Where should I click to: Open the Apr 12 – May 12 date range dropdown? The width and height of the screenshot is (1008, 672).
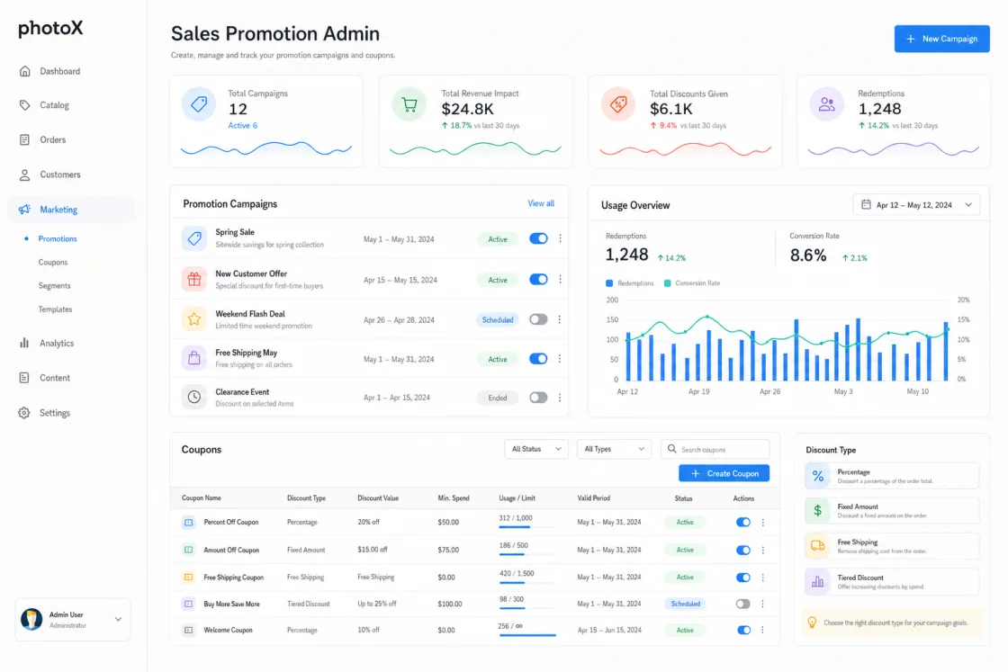(x=917, y=205)
